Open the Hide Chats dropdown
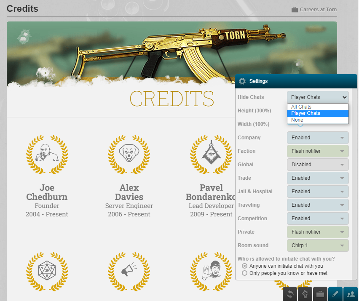 point(318,97)
